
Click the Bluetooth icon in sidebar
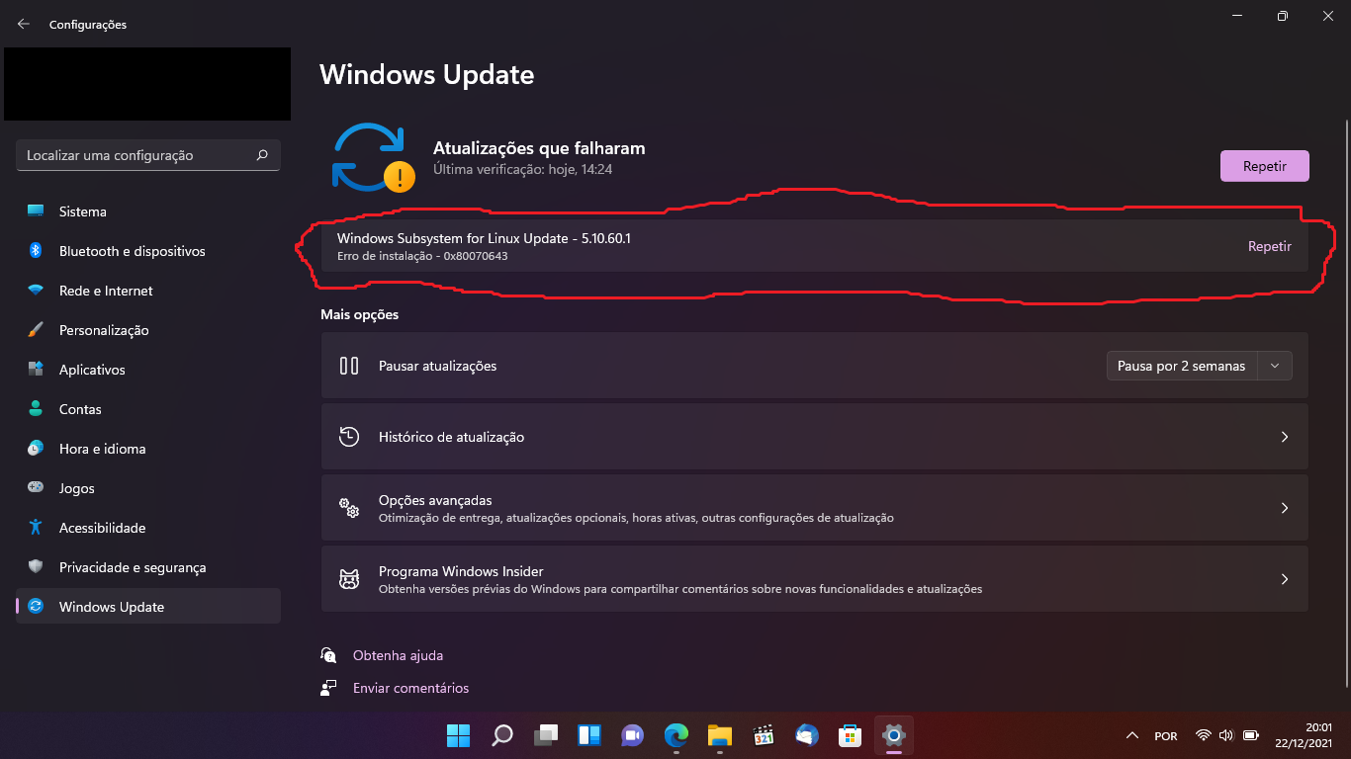point(36,251)
